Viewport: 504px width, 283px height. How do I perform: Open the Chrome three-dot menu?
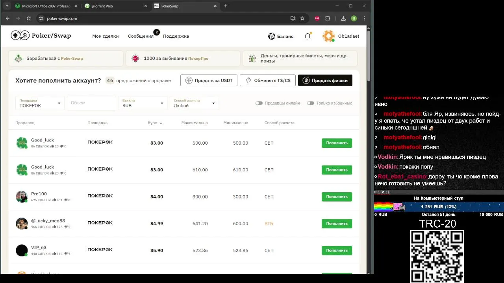(x=364, y=18)
